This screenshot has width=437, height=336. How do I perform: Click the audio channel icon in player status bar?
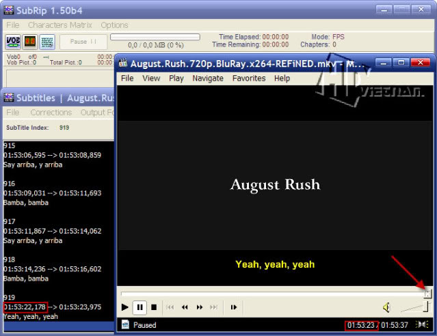[422, 324]
